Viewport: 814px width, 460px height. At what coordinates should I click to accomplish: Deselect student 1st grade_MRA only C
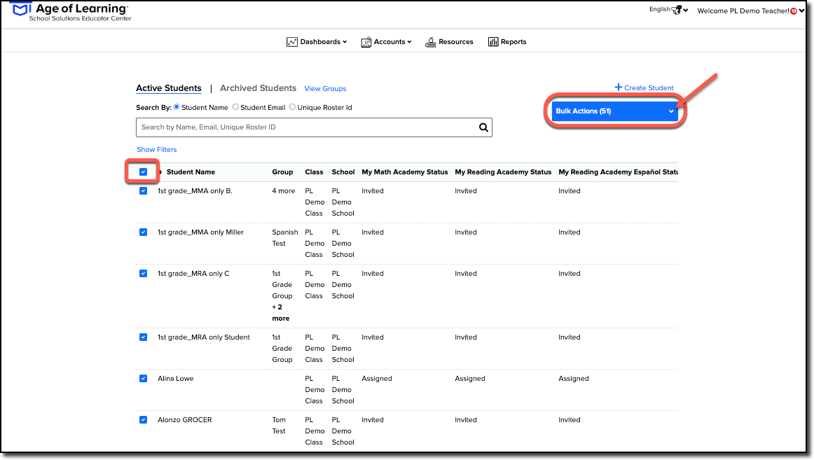click(x=144, y=274)
